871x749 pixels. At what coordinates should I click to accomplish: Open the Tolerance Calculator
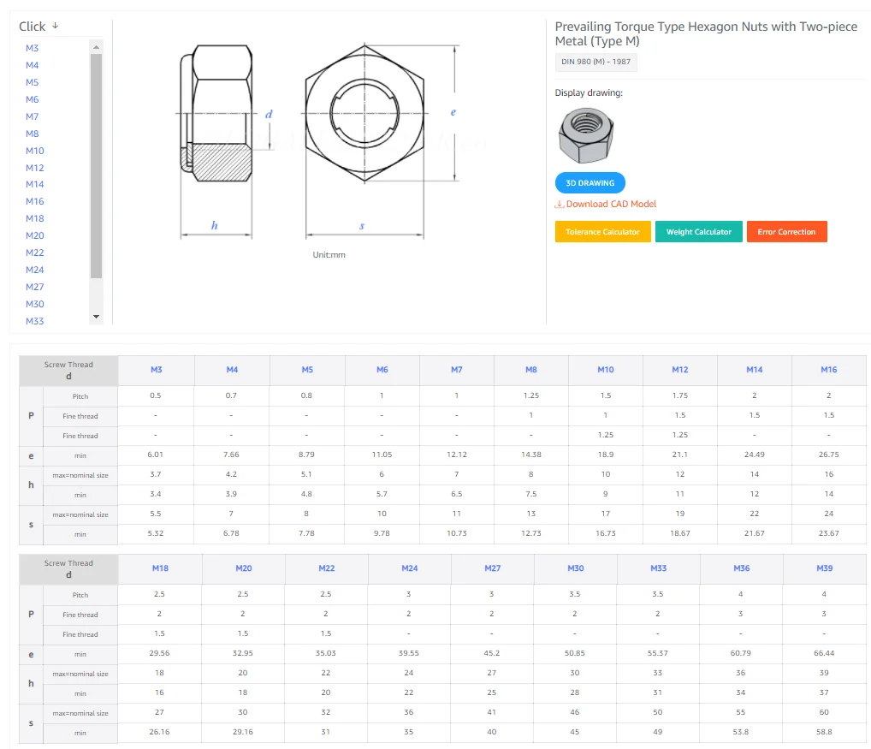coord(602,232)
